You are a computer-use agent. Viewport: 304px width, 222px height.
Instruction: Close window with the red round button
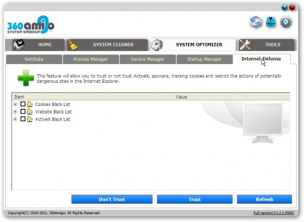[292, 7]
